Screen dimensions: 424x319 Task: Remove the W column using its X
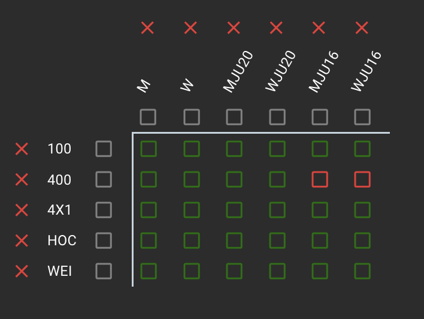click(190, 28)
